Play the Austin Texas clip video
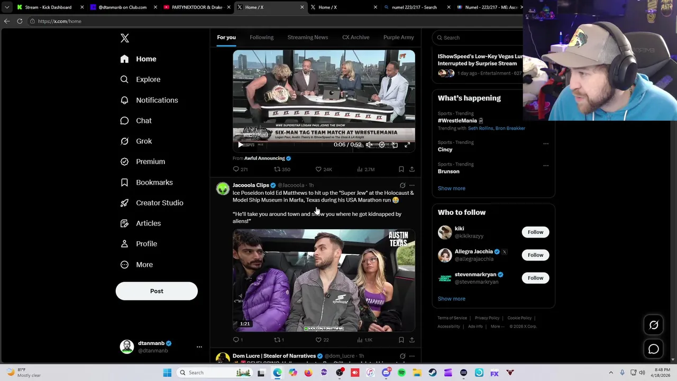The image size is (677, 381). (324, 280)
